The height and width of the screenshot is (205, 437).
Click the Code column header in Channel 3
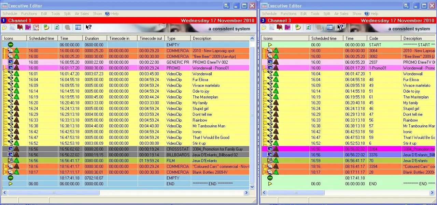pos(373,38)
